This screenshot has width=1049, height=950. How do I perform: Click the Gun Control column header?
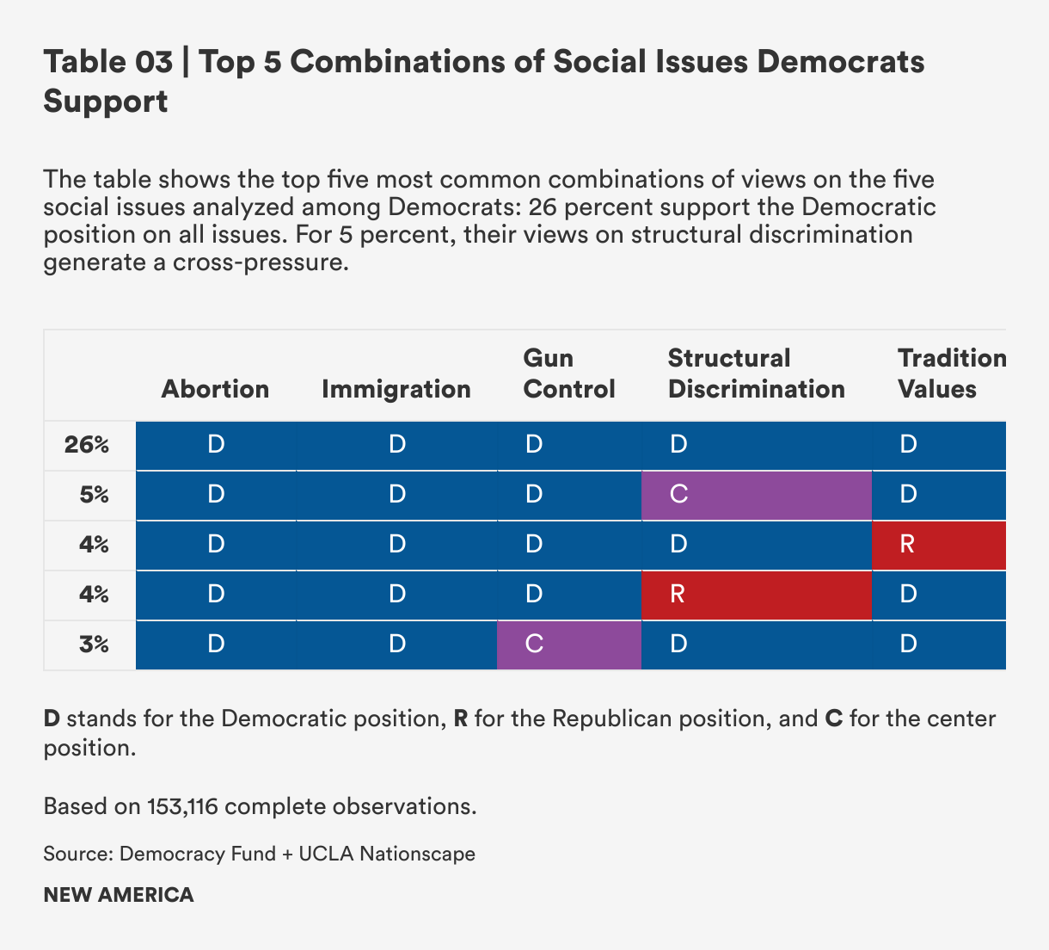tap(568, 373)
